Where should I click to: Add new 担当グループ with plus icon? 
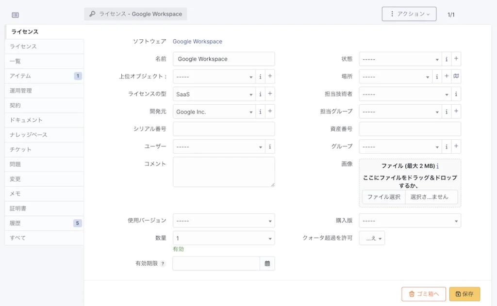pos(456,112)
